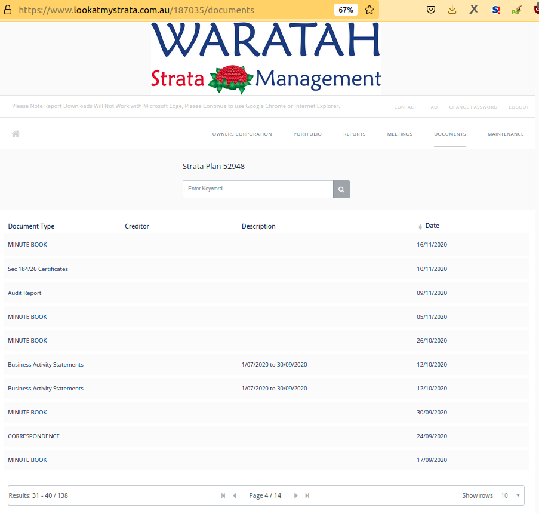539x514 pixels.
Task: Open the Pocket save icon
Action: pyautogui.click(x=431, y=10)
